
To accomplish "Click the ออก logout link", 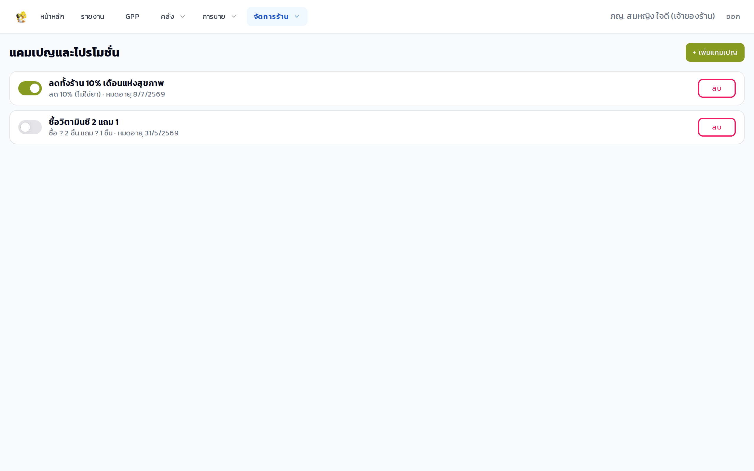I will click(x=733, y=16).
